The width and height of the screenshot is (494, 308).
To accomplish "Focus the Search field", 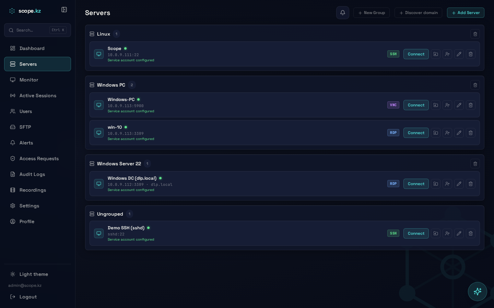I will pyautogui.click(x=37, y=30).
